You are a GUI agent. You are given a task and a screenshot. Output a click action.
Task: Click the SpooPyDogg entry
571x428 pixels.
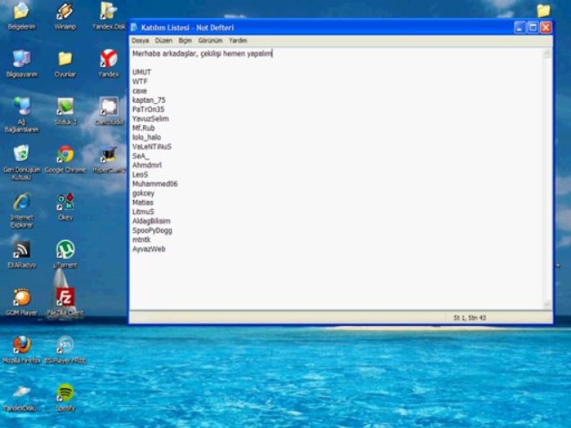(152, 231)
